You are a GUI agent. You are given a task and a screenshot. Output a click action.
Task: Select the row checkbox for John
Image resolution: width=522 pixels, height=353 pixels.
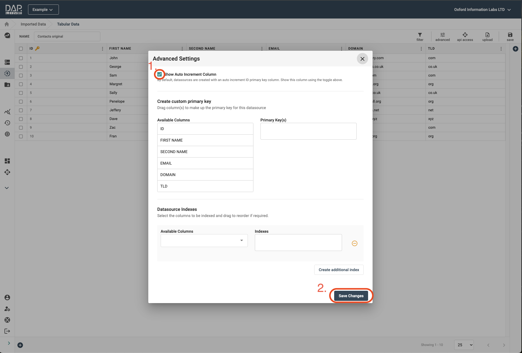pos(21,58)
